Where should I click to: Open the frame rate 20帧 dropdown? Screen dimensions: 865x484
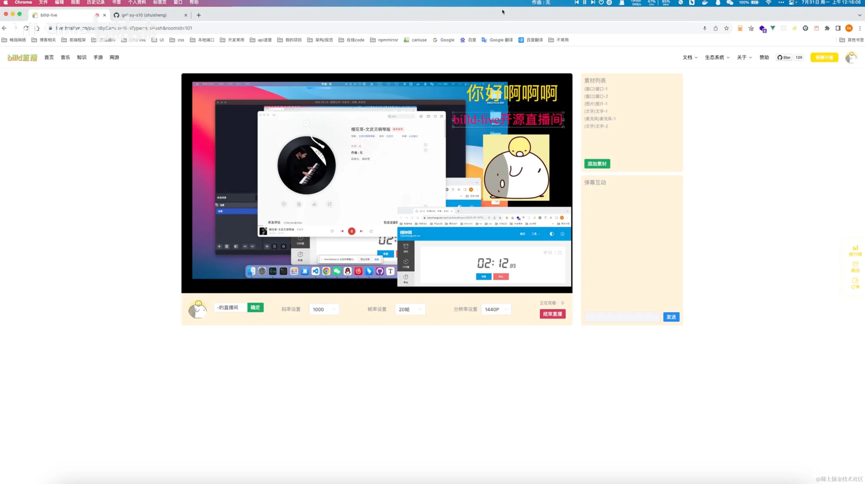point(410,309)
